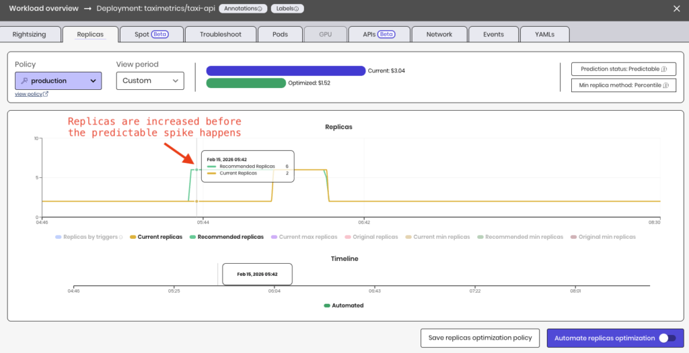Toggle Current replicas legend series
689x353 pixels.
[x=155, y=237]
